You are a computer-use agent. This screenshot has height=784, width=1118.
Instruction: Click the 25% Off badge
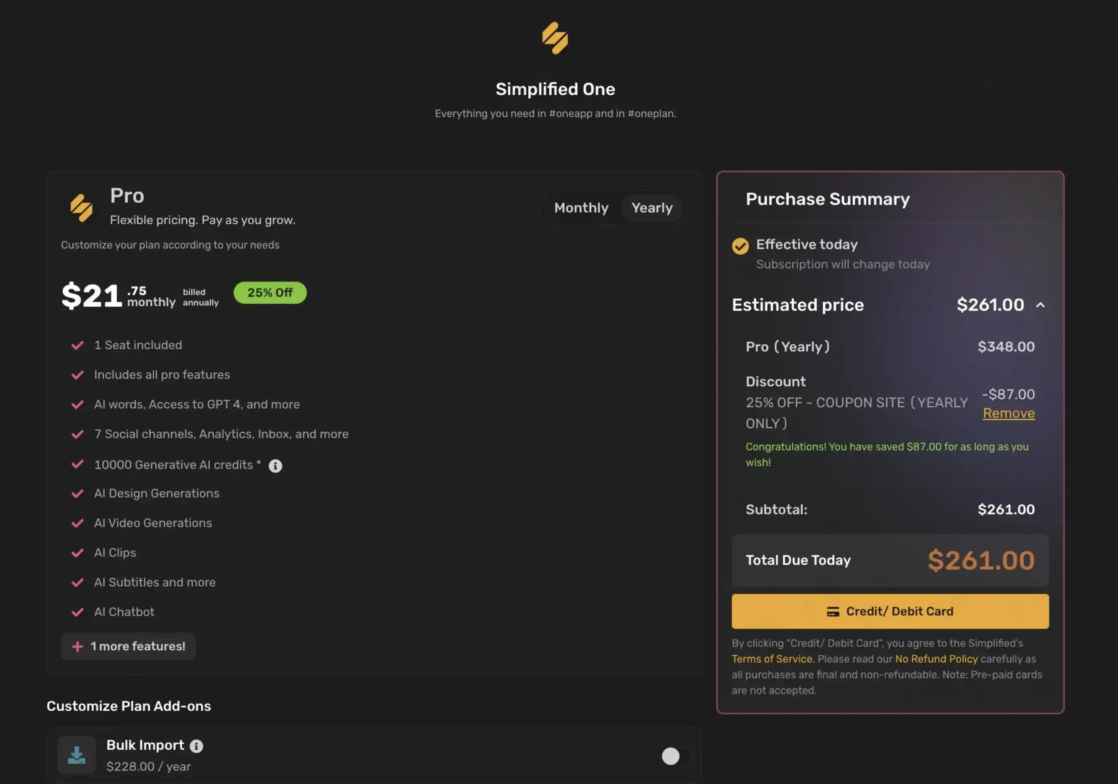[x=270, y=293]
